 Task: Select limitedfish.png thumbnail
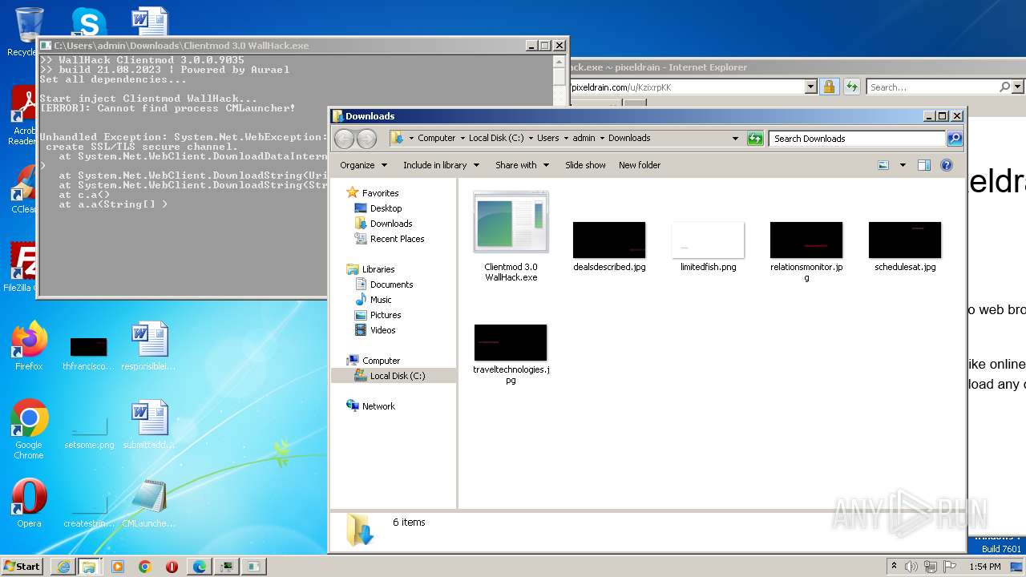click(708, 247)
